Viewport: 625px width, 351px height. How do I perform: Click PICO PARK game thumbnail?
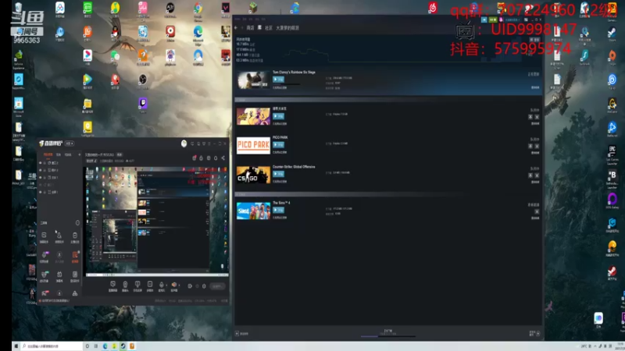253,145
